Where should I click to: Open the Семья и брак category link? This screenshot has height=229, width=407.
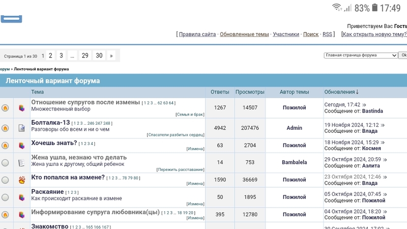190,114
